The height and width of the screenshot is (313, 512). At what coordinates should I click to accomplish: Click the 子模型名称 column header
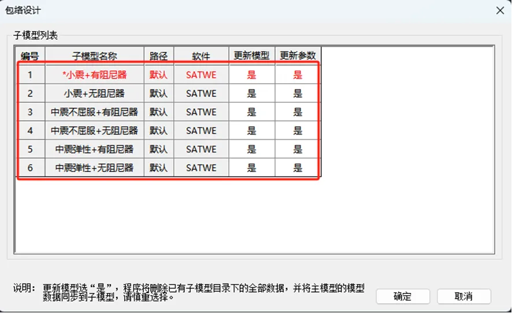(95, 56)
